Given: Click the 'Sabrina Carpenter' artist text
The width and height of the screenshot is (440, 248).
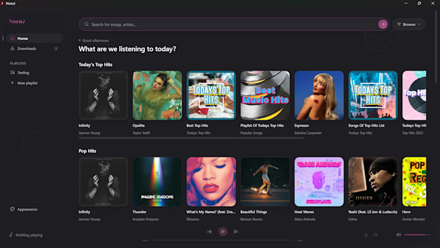Looking at the screenshot, I should pos(308,133).
